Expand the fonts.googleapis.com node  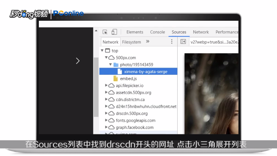[106, 120]
